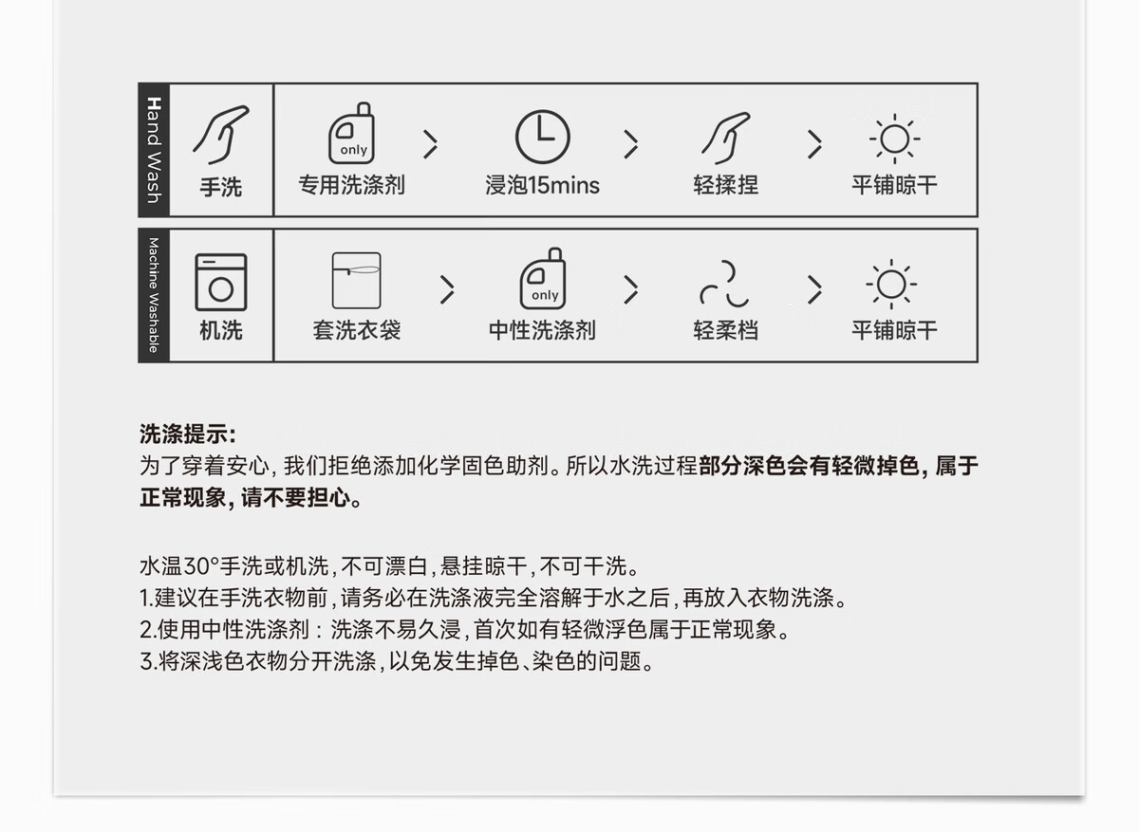The height and width of the screenshot is (832, 1139).
Task: Click the 洗涤提示 heading
Action: click(x=187, y=435)
